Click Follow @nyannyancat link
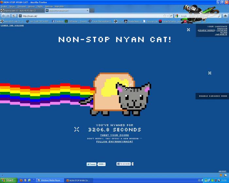The width and height of the screenshot is (229, 183). (x=114, y=141)
